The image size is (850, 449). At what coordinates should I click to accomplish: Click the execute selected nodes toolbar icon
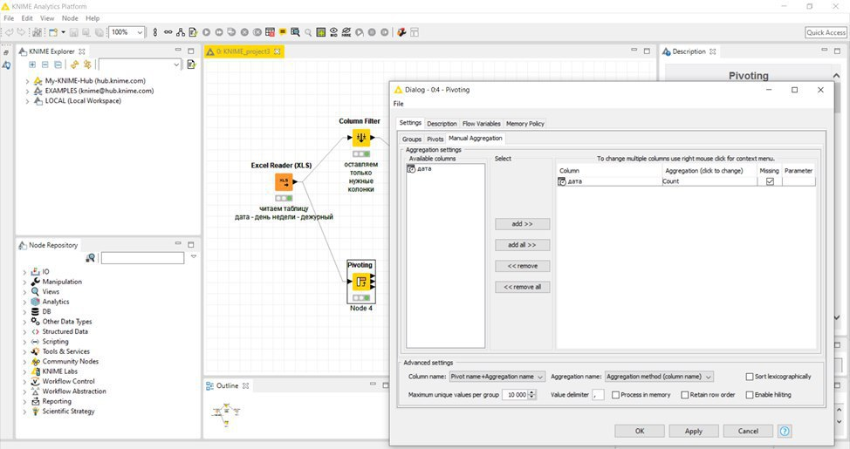pyautogui.click(x=206, y=32)
